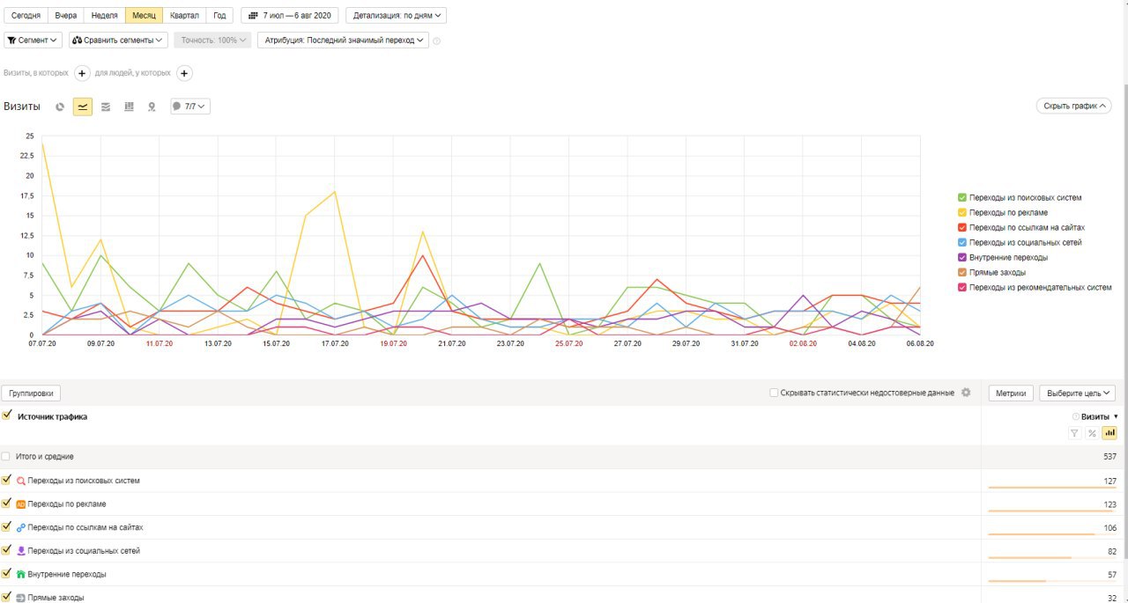Toggle pink legend swatch for recommendation systems
Viewport: 1128px width, 603px height.
[x=962, y=287]
